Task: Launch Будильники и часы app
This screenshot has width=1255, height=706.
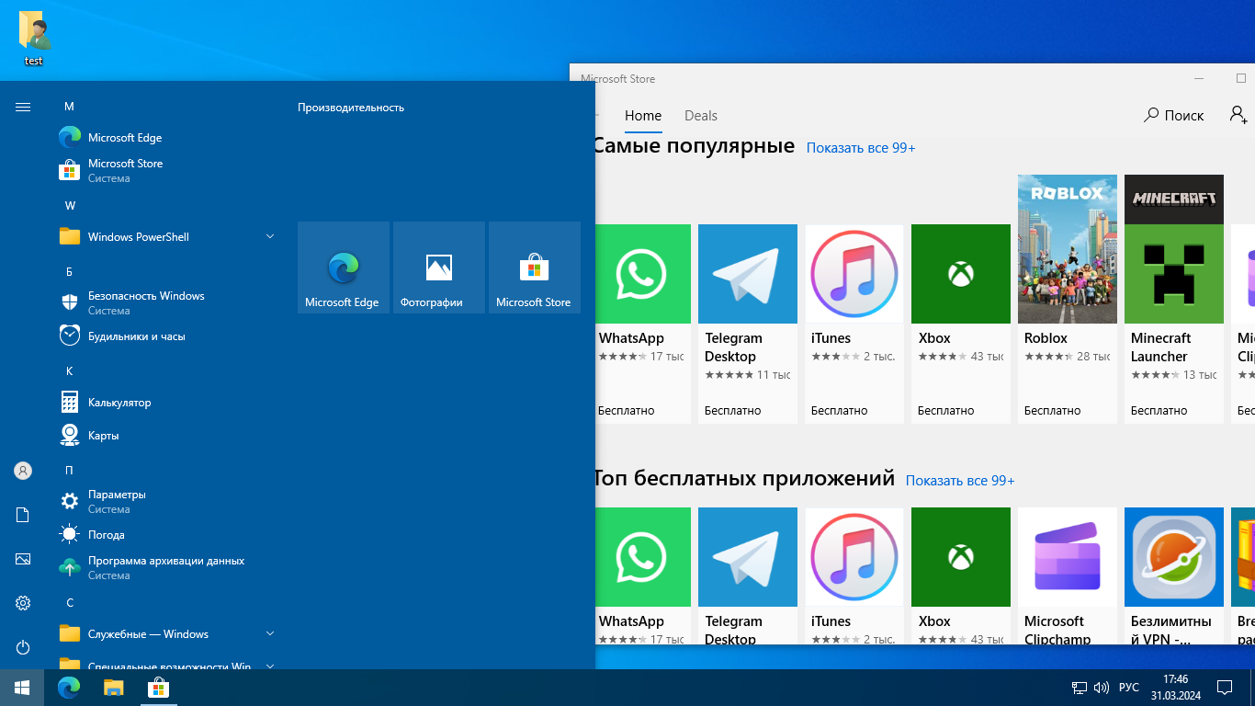Action: (x=136, y=336)
